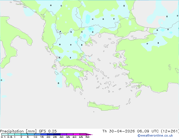Click legend label "0.5"
Viewport: 179px width, 138px height.
coord(10,137)
